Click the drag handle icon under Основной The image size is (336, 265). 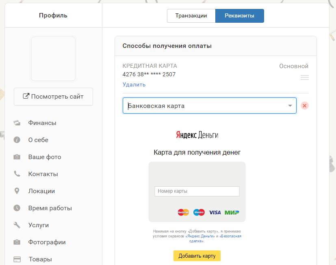click(304, 78)
